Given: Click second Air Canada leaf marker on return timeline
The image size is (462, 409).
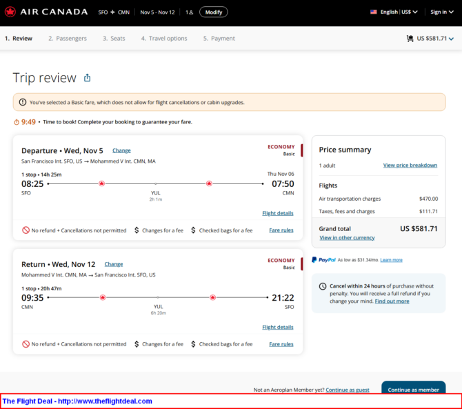Looking at the screenshot, I should tap(213, 297).
